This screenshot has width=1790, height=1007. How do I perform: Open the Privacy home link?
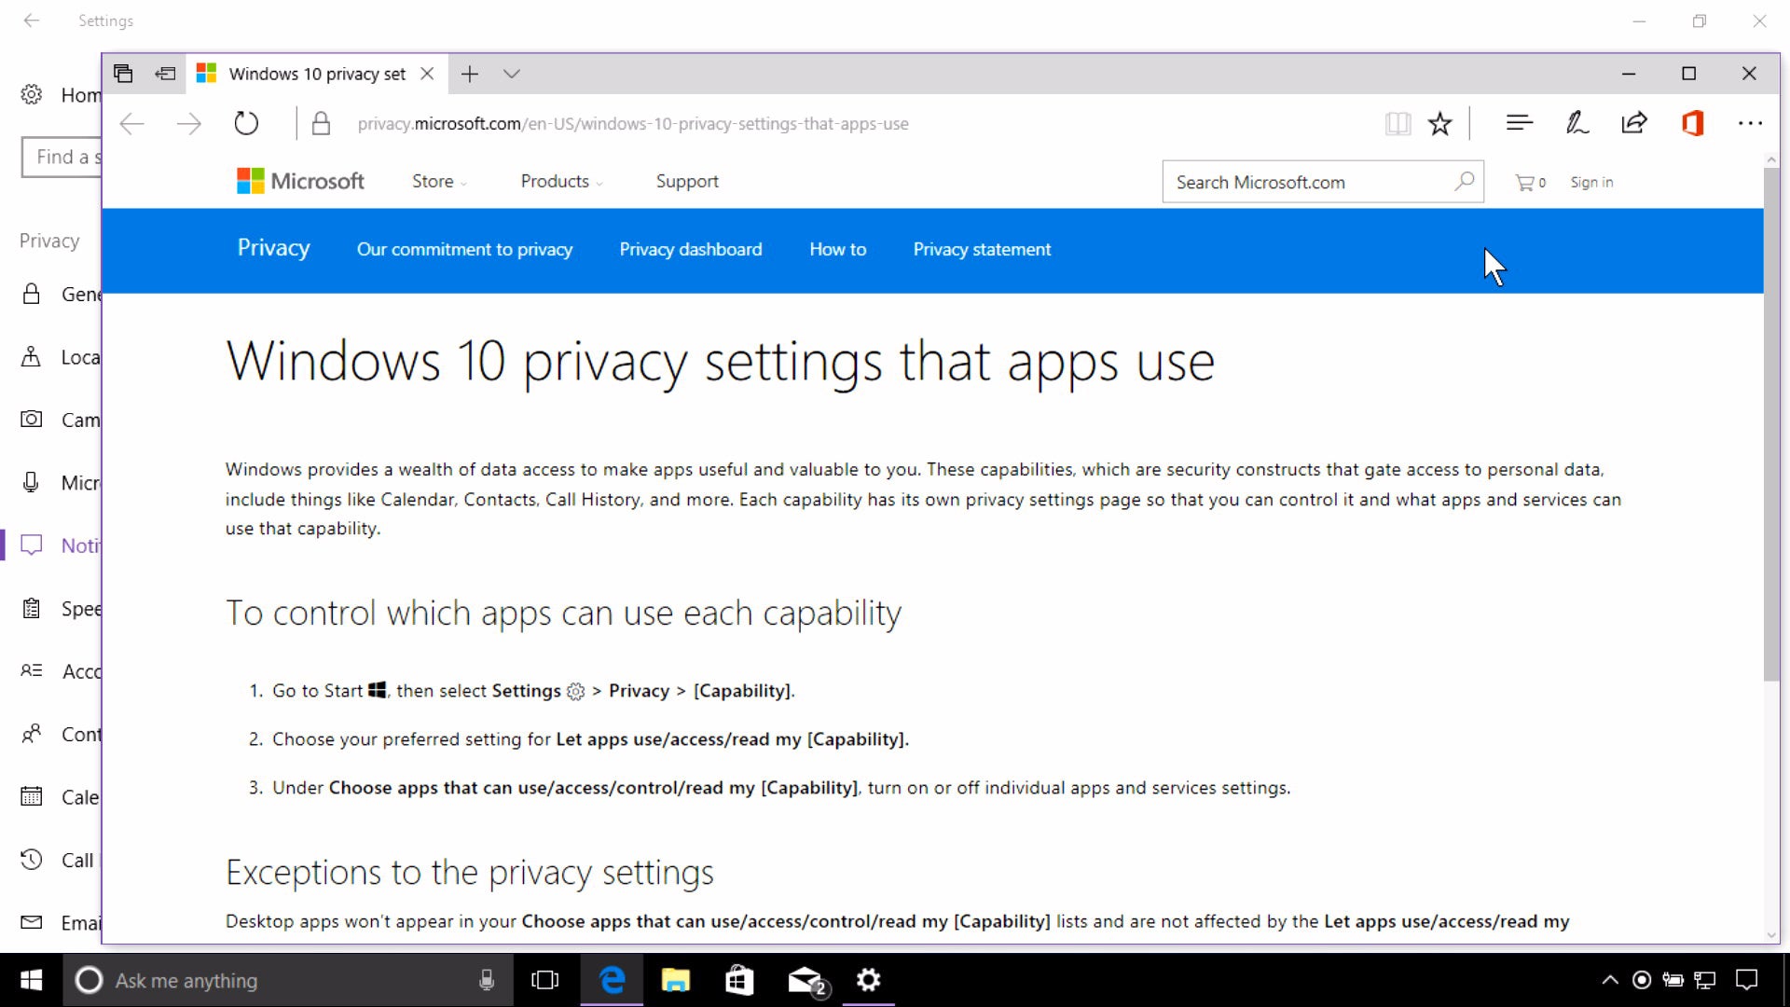(x=273, y=248)
